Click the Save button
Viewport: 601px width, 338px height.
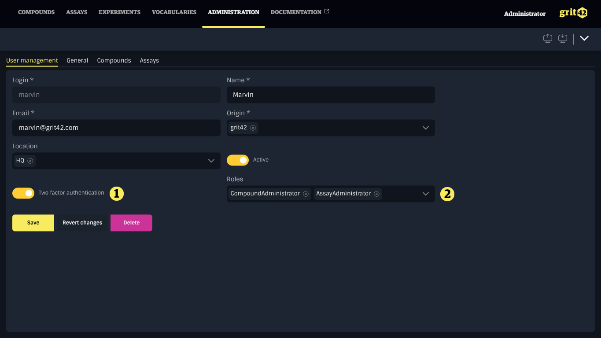33,223
